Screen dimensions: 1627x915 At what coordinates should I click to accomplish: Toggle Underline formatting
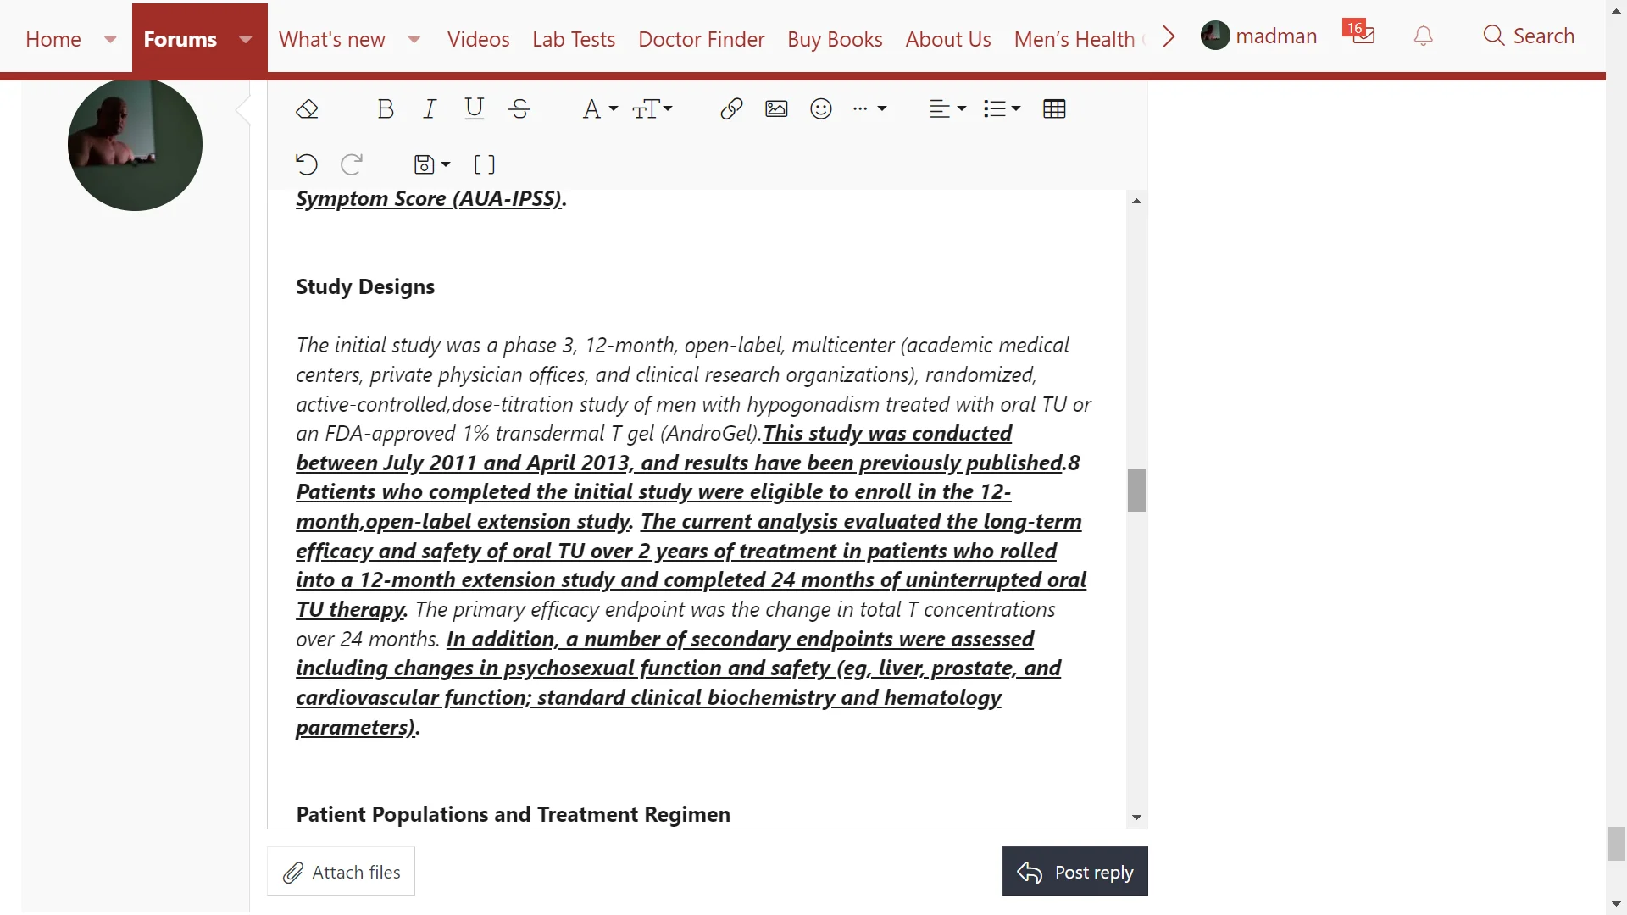point(475,109)
